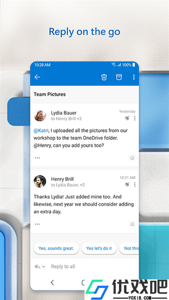Tap the "10:21 AM" timestamp on Henry's message
169x300 pixels.
(x=127, y=178)
